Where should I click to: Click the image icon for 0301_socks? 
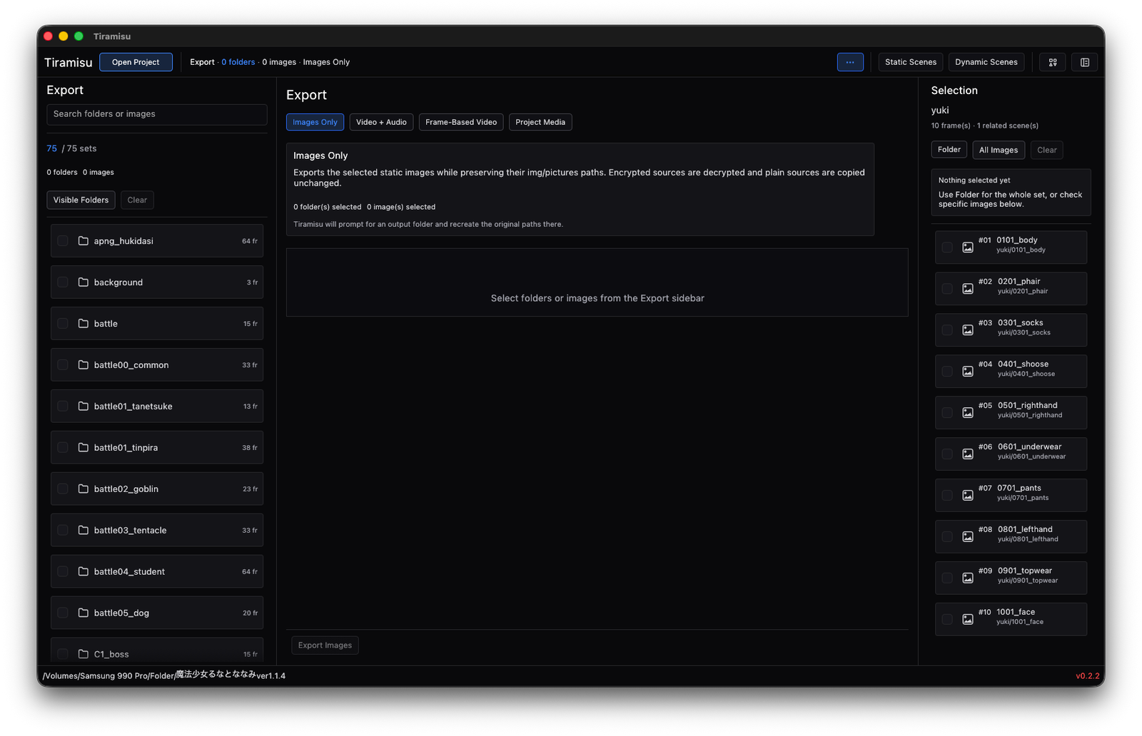(968, 330)
